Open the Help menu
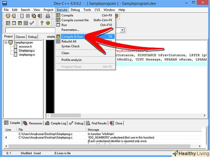This screenshot has height=157, width=210. (122, 10)
